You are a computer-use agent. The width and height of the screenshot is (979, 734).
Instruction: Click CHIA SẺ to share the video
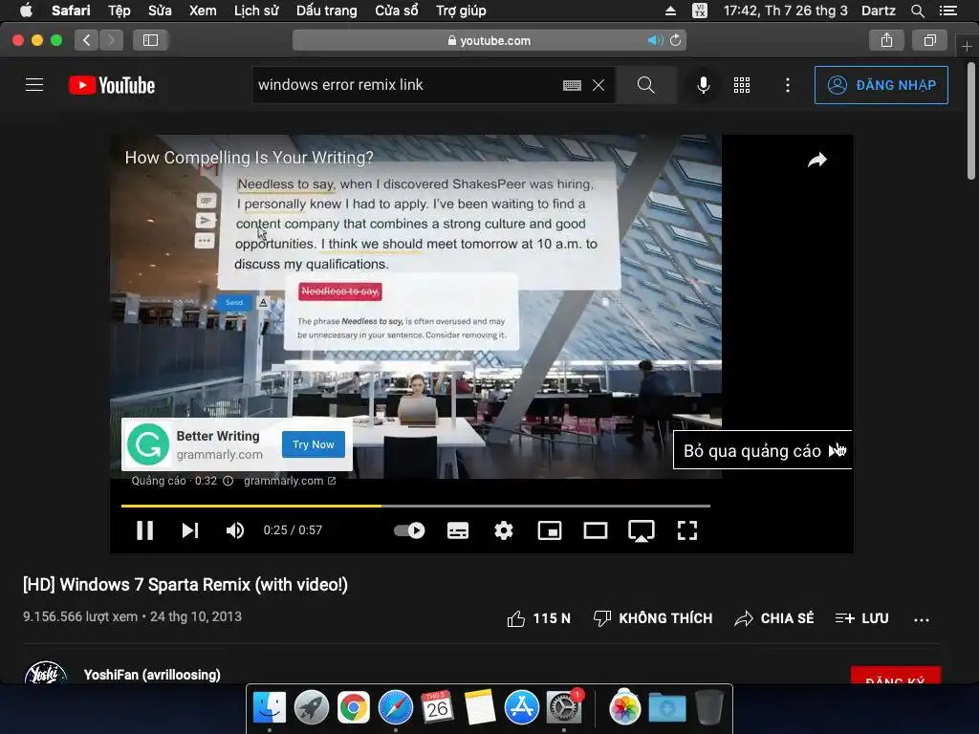pyautogui.click(x=774, y=618)
